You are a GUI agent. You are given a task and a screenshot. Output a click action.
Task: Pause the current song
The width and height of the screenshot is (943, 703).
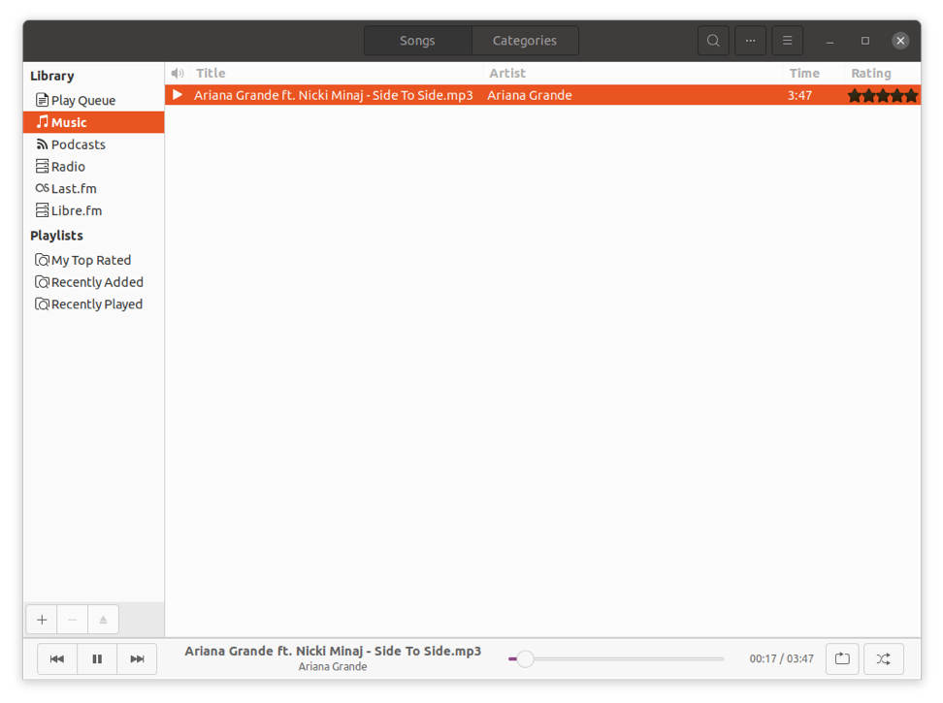(x=97, y=659)
